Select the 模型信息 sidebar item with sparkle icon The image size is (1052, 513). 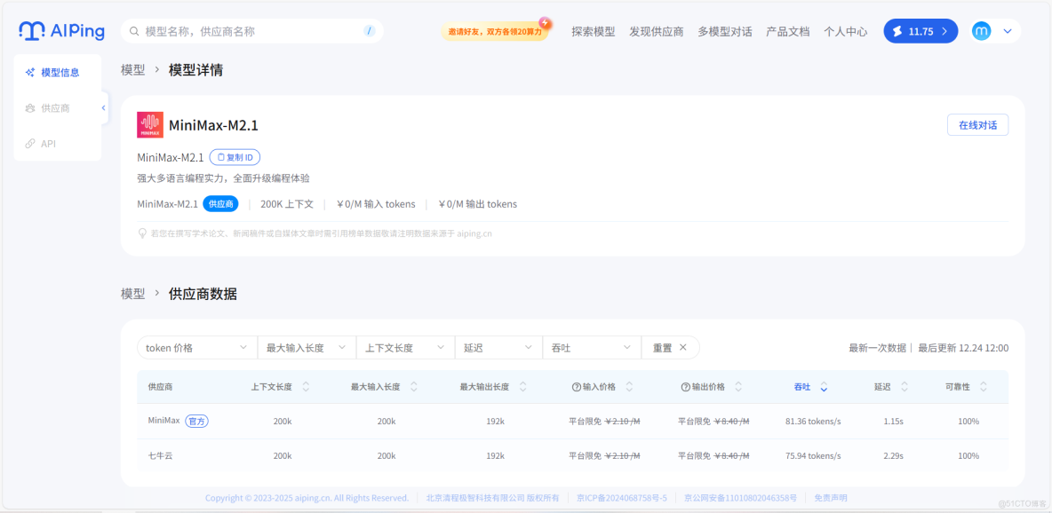coord(57,72)
